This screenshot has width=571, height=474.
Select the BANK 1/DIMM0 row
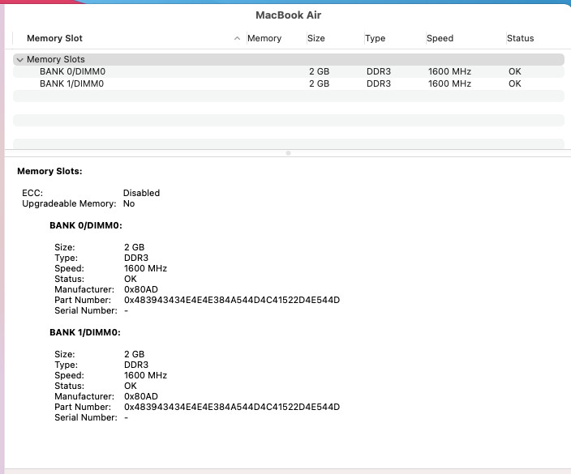289,83
